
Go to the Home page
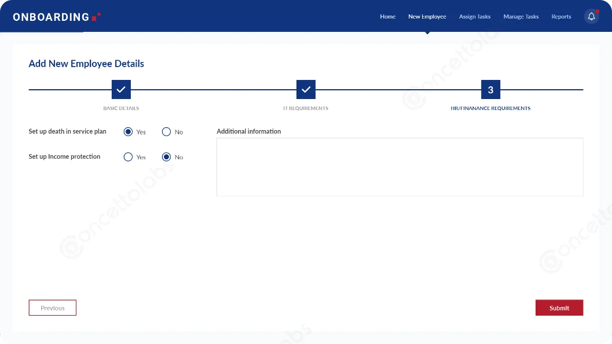(x=387, y=17)
